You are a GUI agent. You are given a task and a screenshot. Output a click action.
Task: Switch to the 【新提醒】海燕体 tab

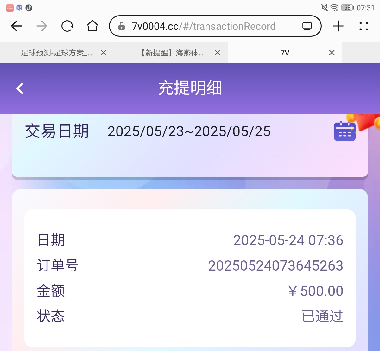click(x=172, y=53)
